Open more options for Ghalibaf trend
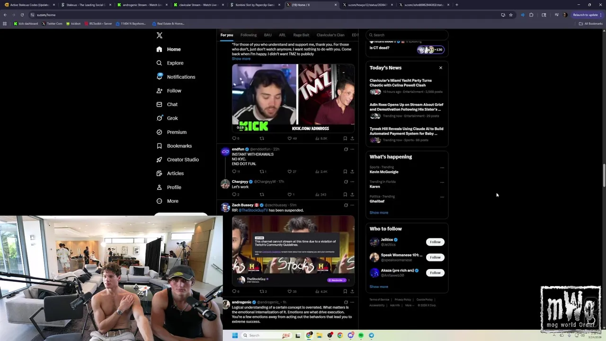606x341 pixels. pyautogui.click(x=442, y=197)
